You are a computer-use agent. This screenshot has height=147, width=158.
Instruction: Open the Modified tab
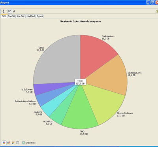31,16
